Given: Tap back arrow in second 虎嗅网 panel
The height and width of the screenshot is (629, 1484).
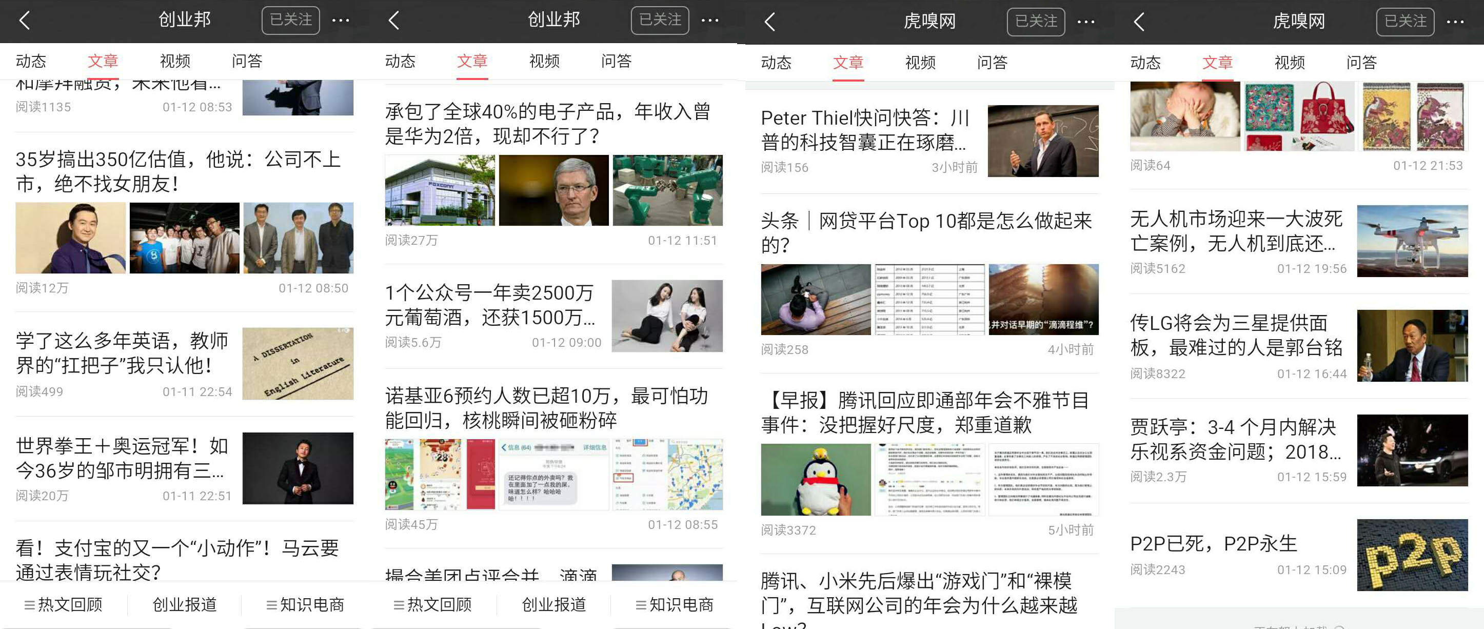Looking at the screenshot, I should pyautogui.click(x=1139, y=22).
